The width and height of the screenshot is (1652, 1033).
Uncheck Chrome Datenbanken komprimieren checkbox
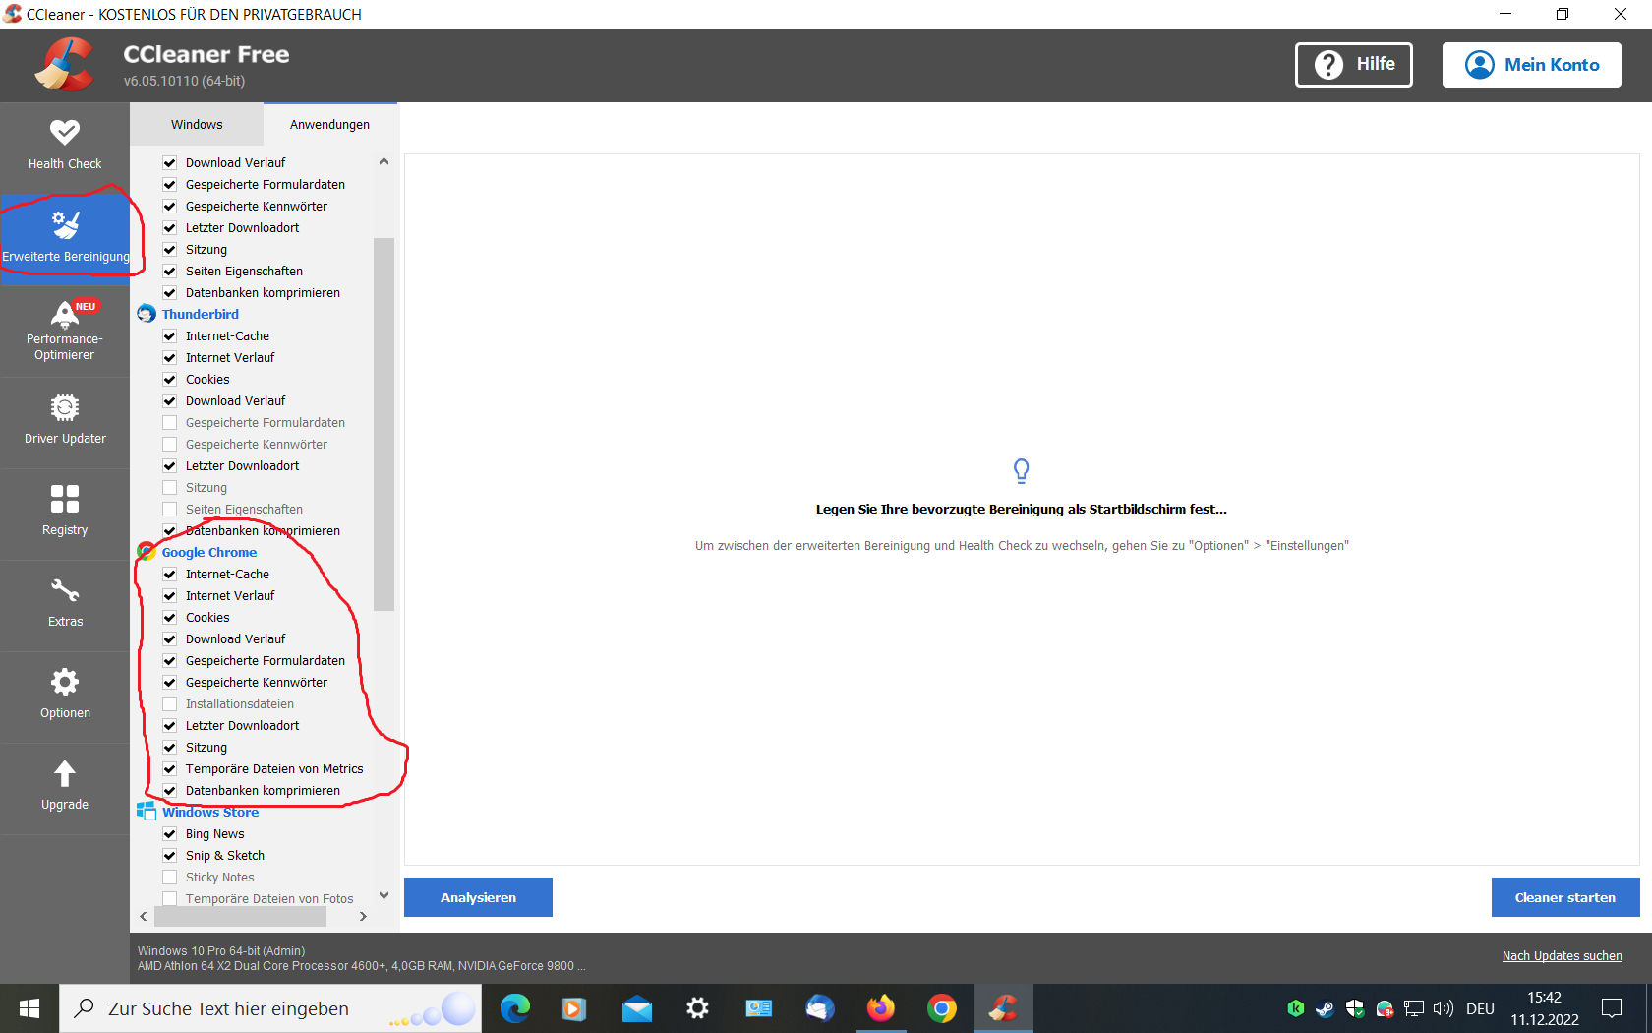tap(169, 791)
